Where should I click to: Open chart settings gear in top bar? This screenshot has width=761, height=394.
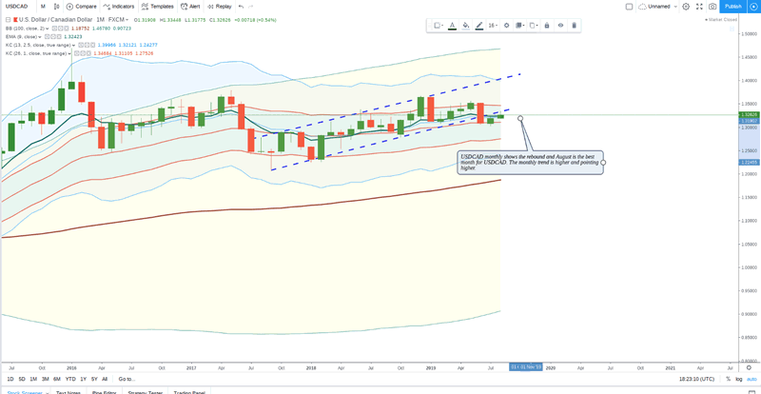pyautogui.click(x=685, y=6)
